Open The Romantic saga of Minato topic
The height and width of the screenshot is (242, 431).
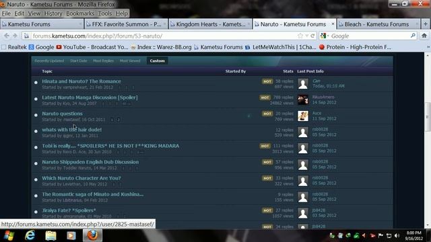coord(93,194)
